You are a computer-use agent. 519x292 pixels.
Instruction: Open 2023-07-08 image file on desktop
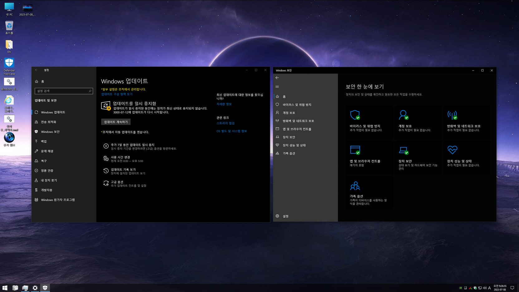(27, 9)
